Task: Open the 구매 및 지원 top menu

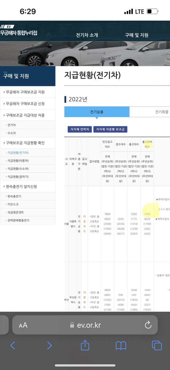Action: (137, 35)
